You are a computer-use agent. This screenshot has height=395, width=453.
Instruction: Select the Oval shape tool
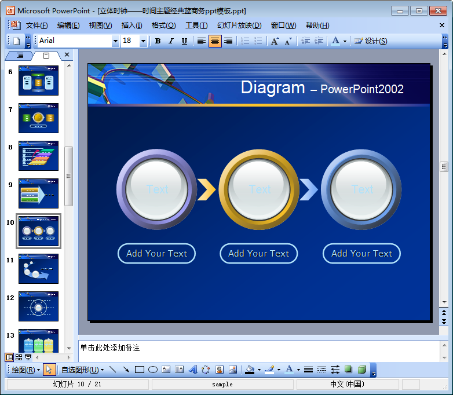pyautogui.click(x=153, y=370)
